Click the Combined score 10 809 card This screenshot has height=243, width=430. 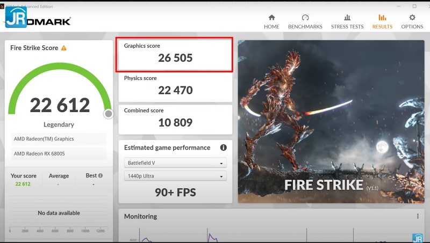coord(175,119)
